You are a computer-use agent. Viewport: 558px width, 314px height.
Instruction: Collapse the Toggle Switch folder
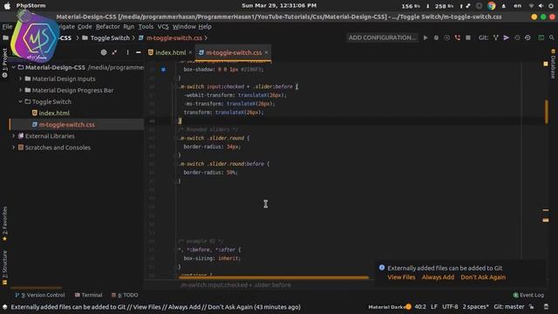(x=20, y=101)
